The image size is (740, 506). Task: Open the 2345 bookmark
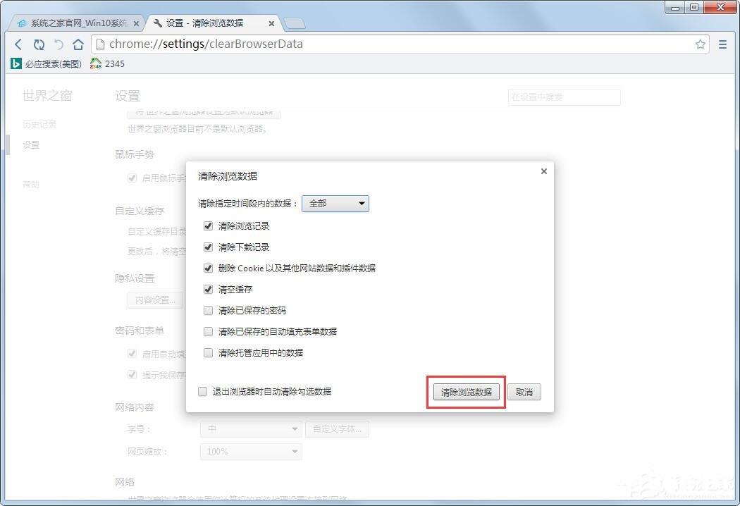[x=108, y=63]
